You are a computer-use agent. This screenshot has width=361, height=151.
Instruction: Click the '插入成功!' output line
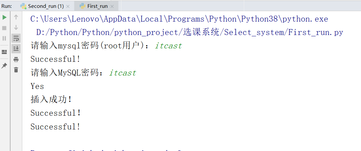[51, 100]
